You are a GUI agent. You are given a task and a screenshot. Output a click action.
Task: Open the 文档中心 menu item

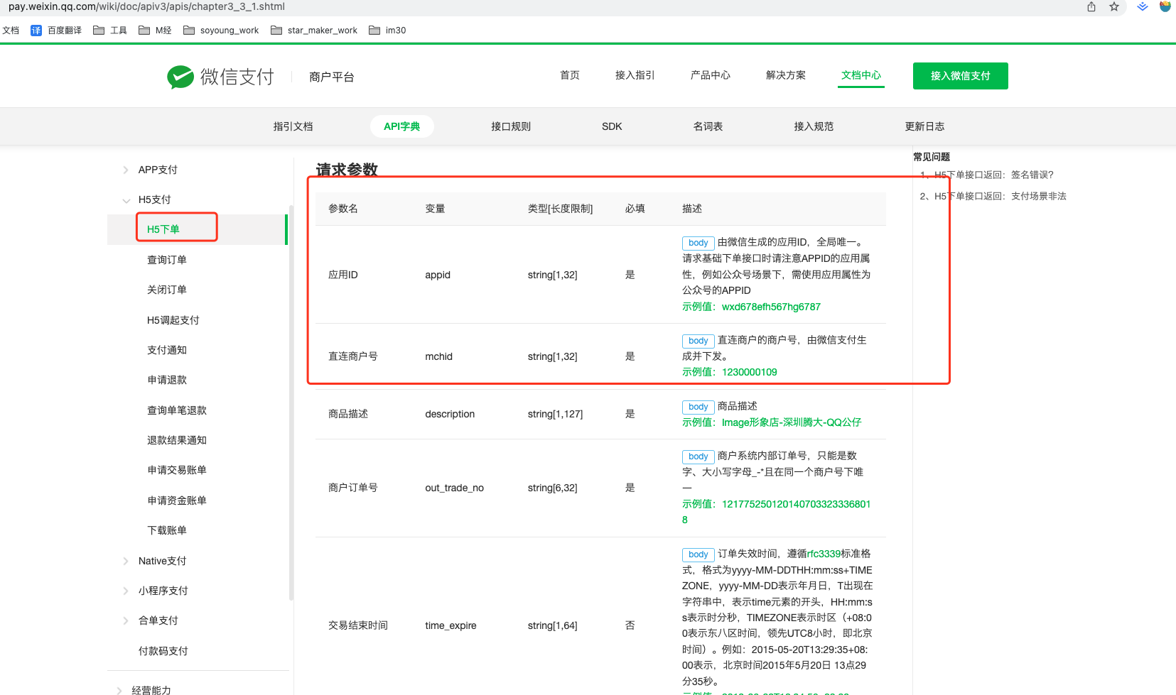[861, 75]
